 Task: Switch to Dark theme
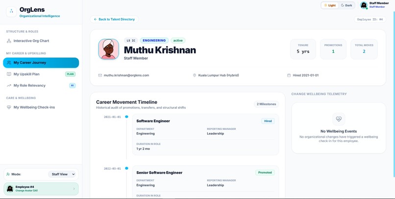tap(346, 5)
